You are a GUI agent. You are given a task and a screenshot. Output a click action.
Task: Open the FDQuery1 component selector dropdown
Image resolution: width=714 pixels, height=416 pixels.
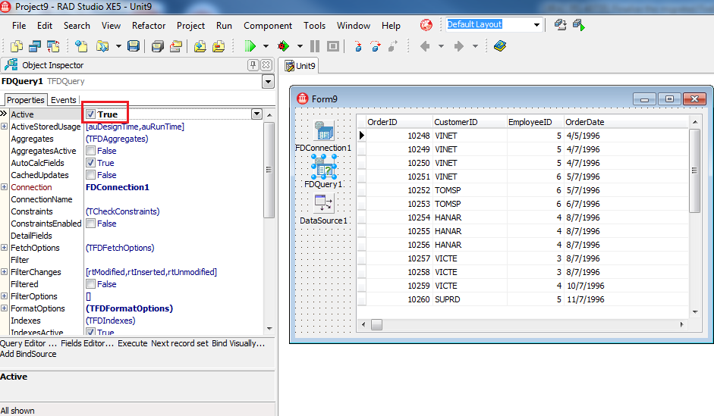(268, 82)
